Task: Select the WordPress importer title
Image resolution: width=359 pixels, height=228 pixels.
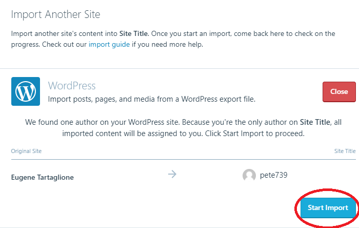Action: click(x=72, y=86)
